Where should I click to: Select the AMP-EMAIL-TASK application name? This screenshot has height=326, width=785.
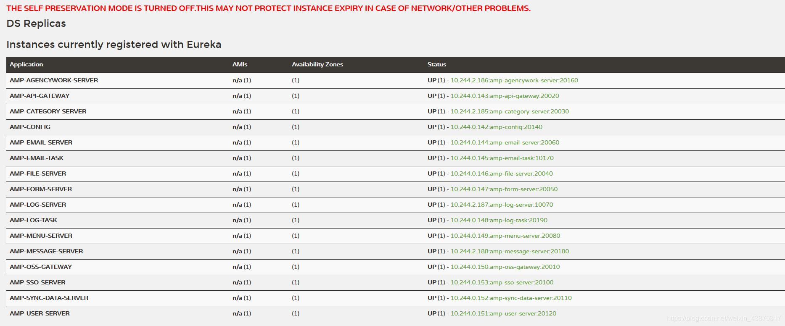[x=37, y=158]
